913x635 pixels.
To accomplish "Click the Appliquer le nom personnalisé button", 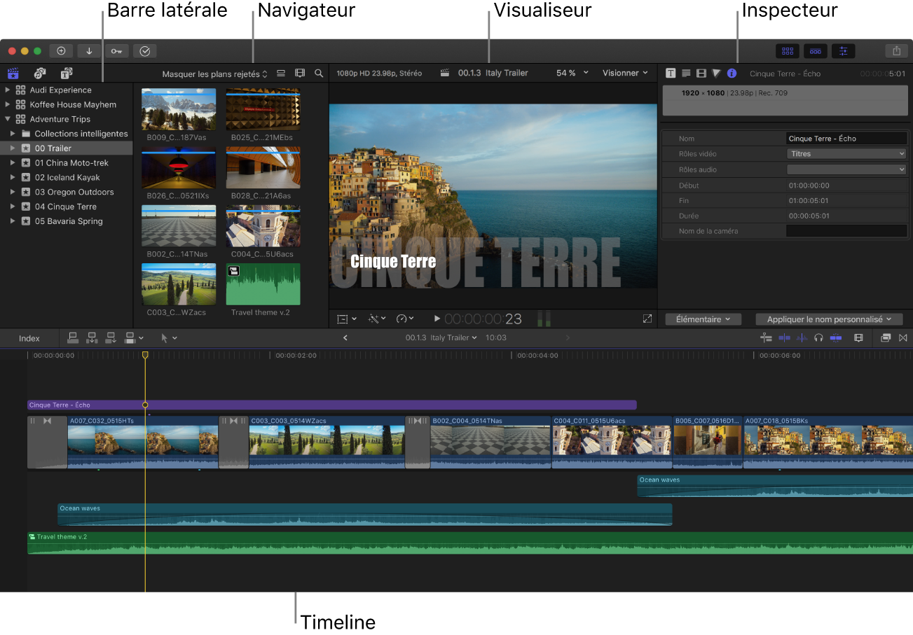I will pyautogui.click(x=828, y=319).
